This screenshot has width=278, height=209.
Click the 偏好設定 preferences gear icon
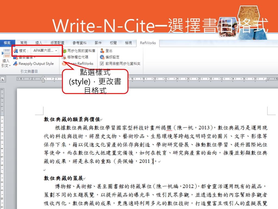102,57
